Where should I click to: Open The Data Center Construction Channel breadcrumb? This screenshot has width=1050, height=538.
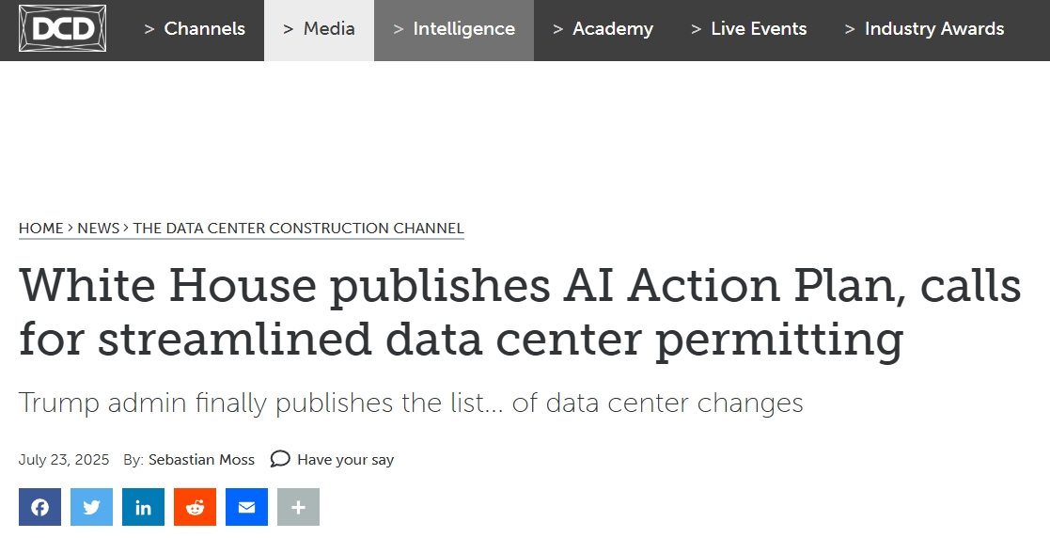point(299,228)
